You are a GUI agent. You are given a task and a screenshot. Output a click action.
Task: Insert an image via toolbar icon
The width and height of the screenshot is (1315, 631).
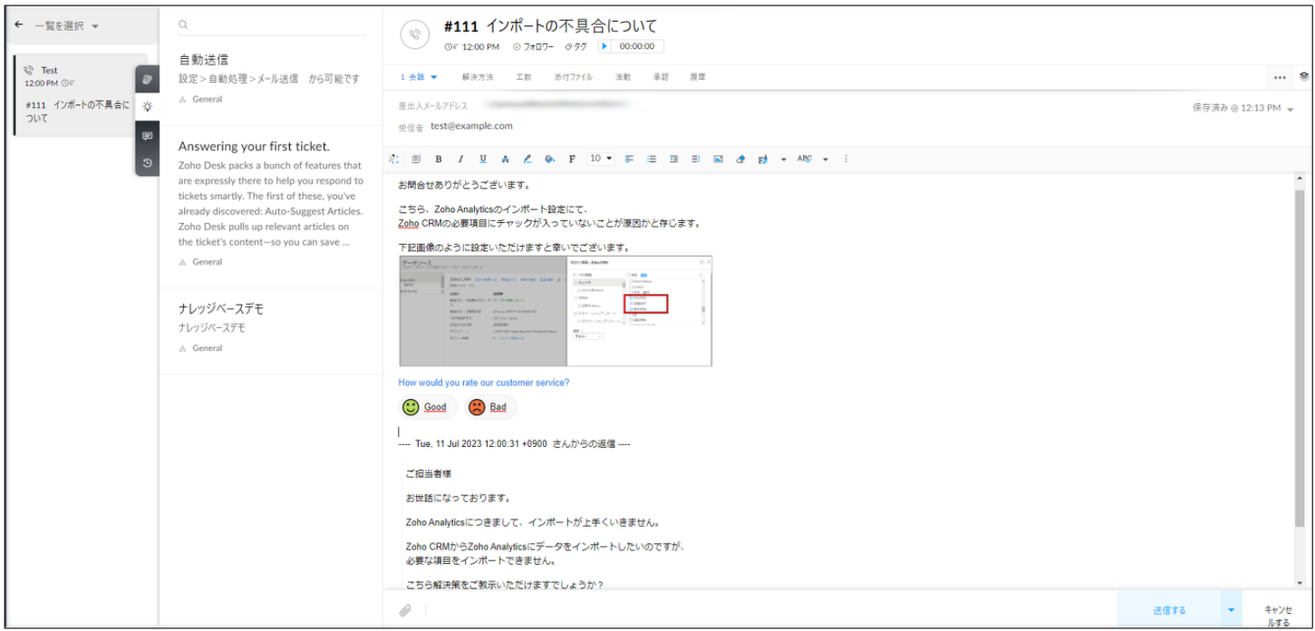pos(718,159)
